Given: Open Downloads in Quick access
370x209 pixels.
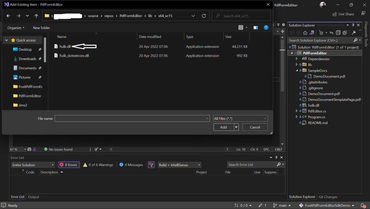Looking at the screenshot, I should click(x=27, y=59).
